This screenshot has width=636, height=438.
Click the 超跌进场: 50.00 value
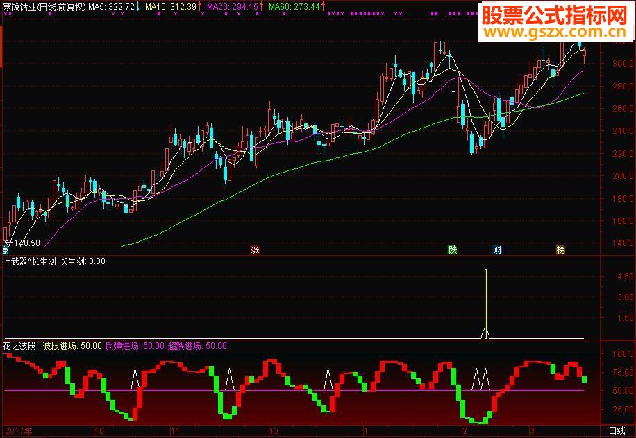point(197,346)
